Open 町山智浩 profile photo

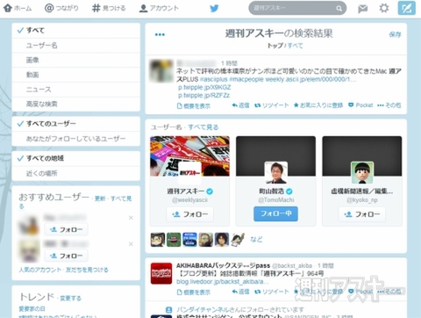point(276,173)
